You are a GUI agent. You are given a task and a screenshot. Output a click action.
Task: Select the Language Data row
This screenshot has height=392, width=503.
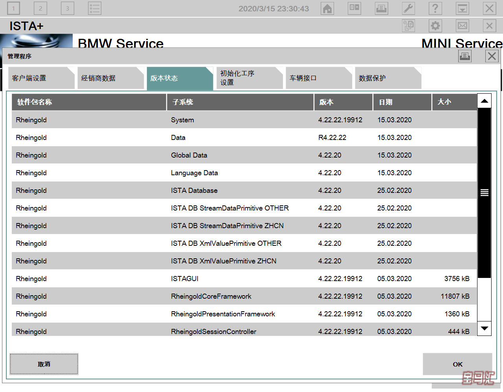tap(244, 172)
